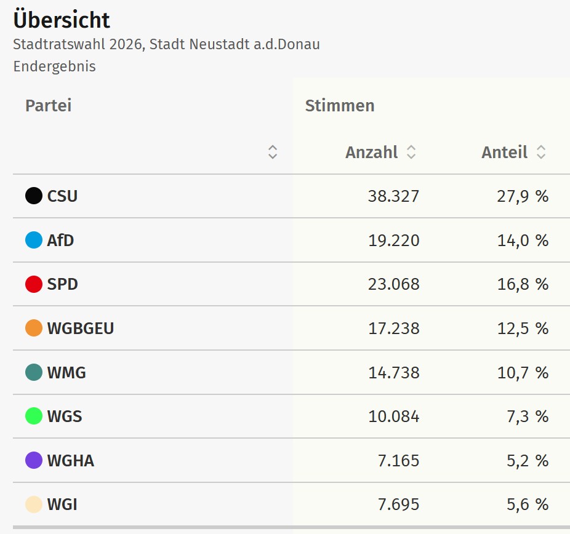Click the AfD share value 14,0 %
The image size is (570, 534).
tap(523, 240)
